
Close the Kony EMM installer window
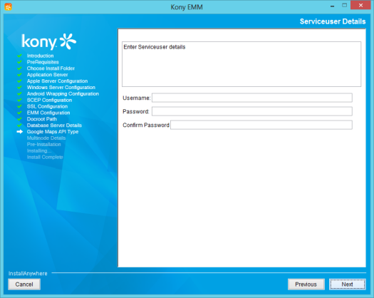(361, 5)
